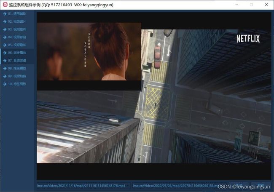Open the 2022/07/04 video URL combo box
The width and height of the screenshot is (274, 192).
180,186
